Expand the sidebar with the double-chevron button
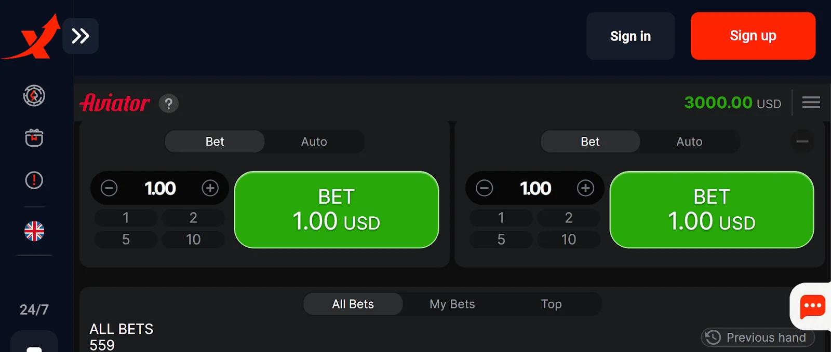The image size is (831, 352). pos(81,36)
